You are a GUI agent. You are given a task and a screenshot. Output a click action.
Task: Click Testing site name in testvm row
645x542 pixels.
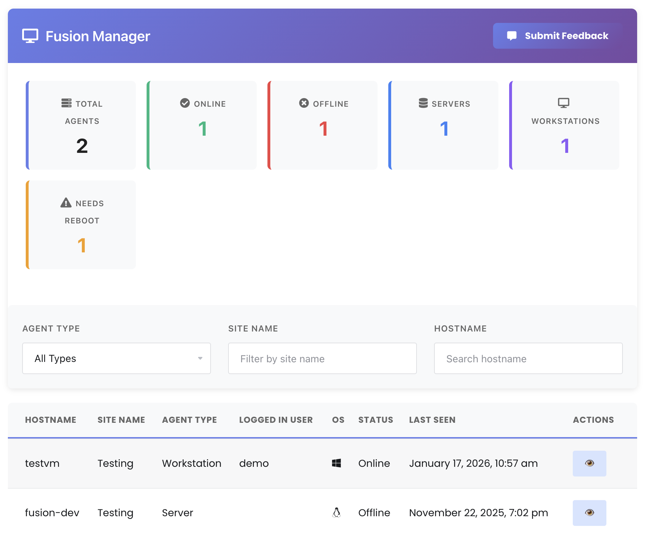(115, 463)
